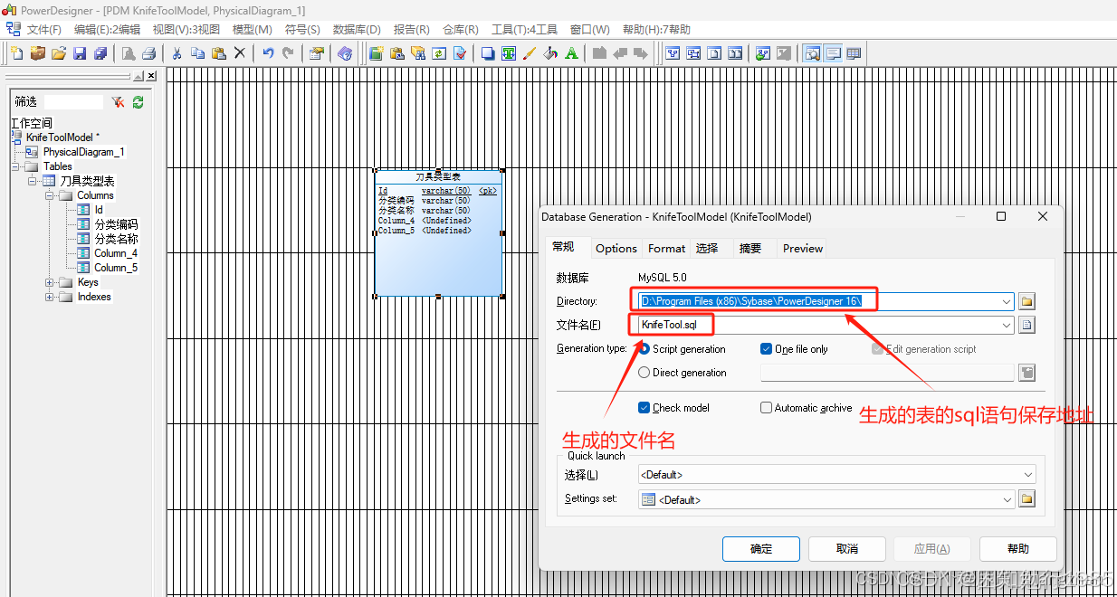Click the 帮助 button in dialog
The height and width of the screenshot is (597, 1117).
pos(1017,549)
